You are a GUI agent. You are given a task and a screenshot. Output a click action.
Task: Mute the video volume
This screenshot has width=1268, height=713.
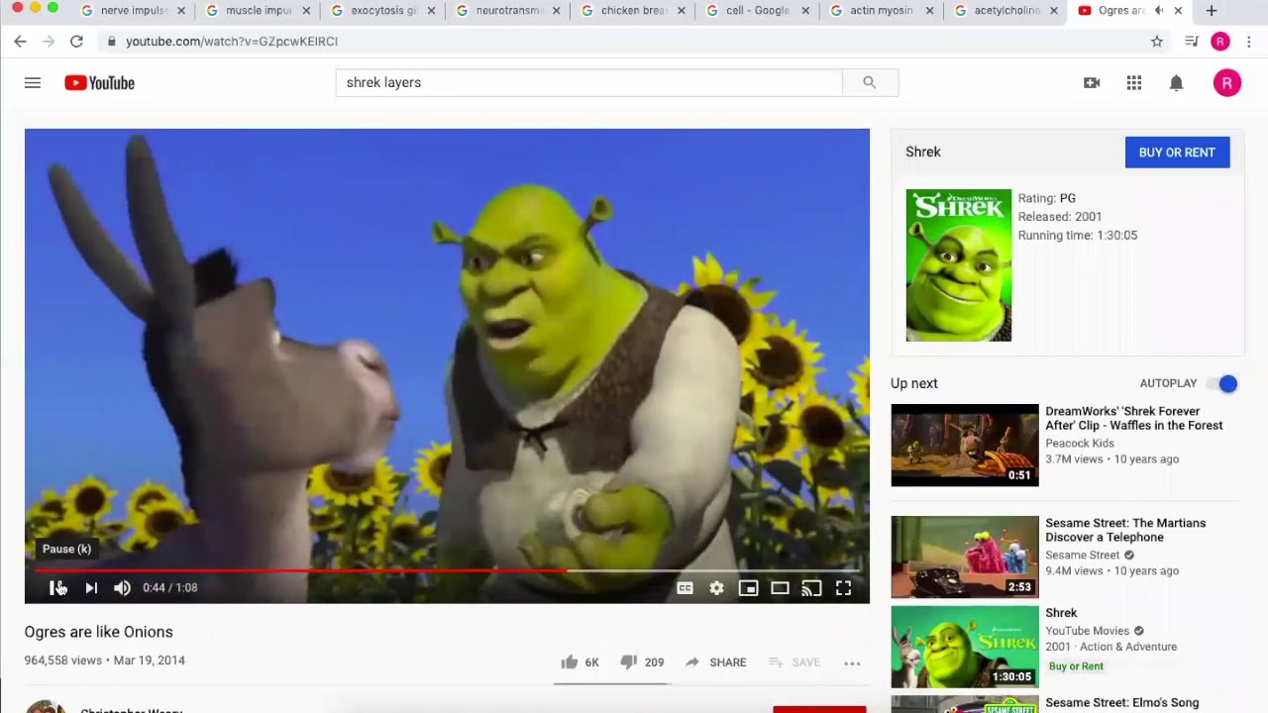122,587
